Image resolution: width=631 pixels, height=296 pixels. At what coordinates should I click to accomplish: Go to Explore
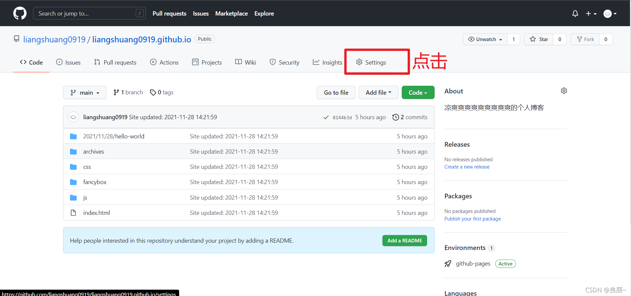click(x=264, y=14)
